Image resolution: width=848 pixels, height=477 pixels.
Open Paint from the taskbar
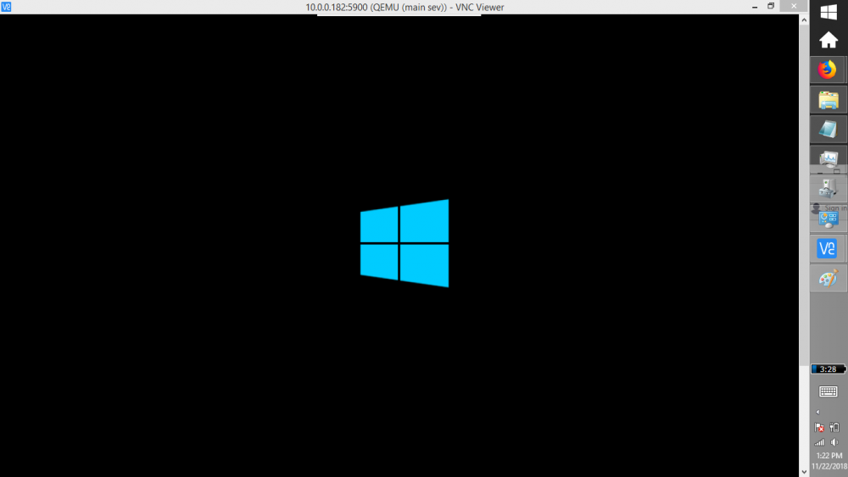[x=828, y=279]
